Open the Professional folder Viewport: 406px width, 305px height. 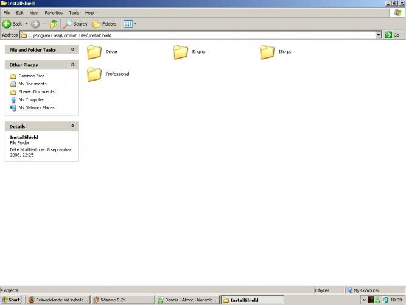click(94, 74)
